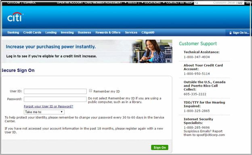Open the Banking menu

click(x=13, y=32)
